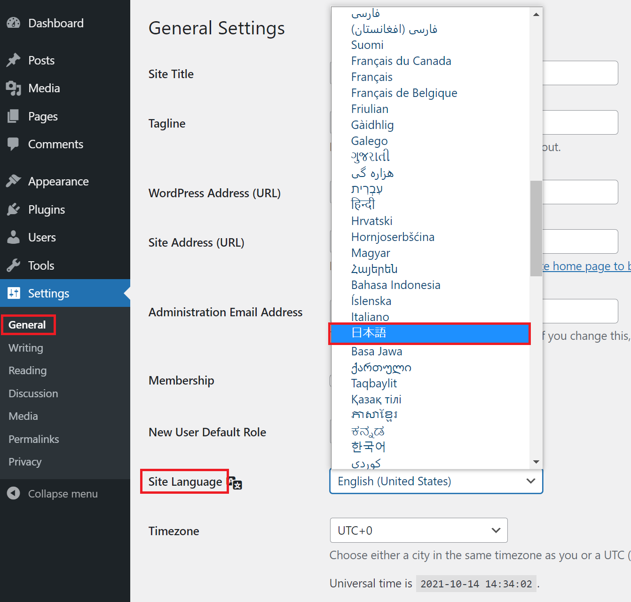Choose Suomi from the language list
This screenshot has height=602, width=631.
pyautogui.click(x=430, y=45)
